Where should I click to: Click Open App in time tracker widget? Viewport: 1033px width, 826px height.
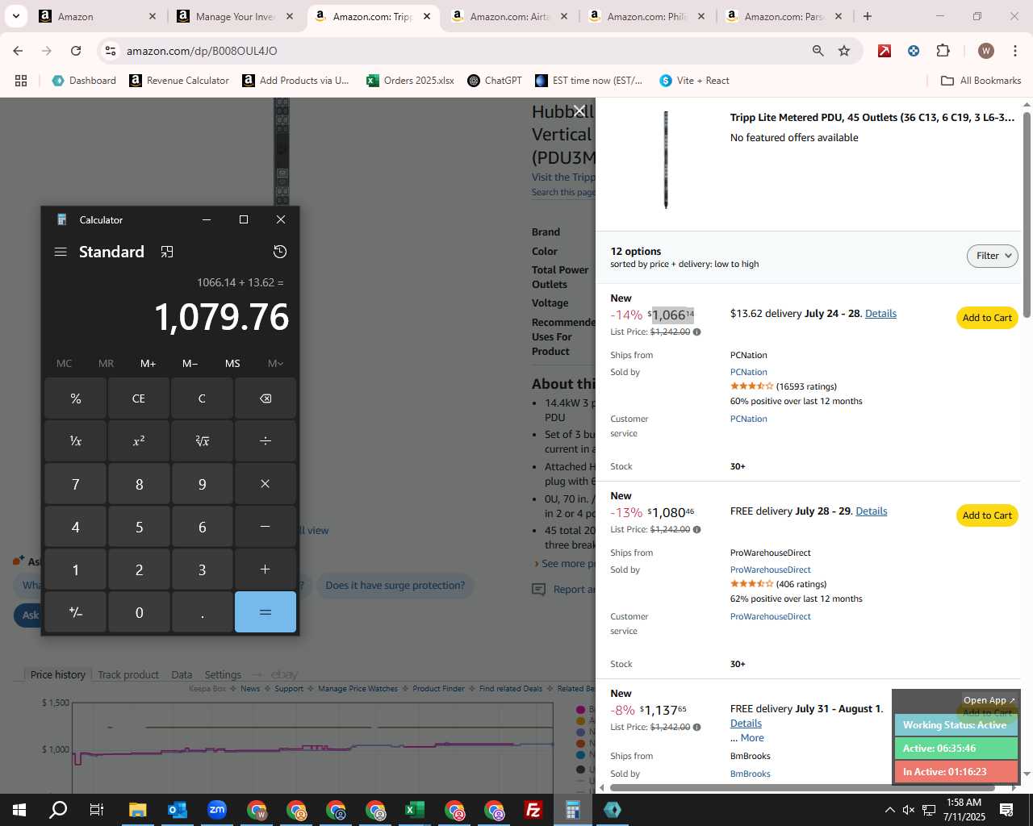pos(989,700)
